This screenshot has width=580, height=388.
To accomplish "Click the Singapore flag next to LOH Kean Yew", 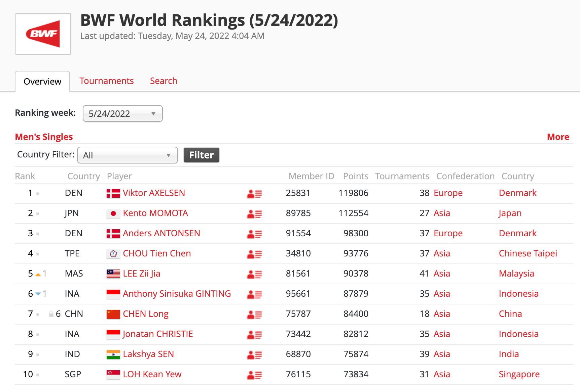I will [113, 375].
